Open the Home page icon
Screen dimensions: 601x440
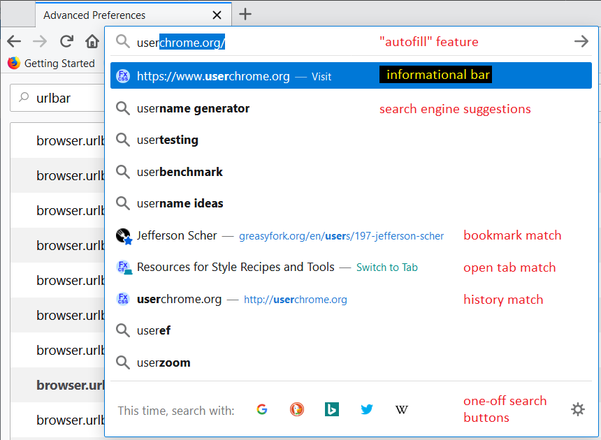click(92, 41)
